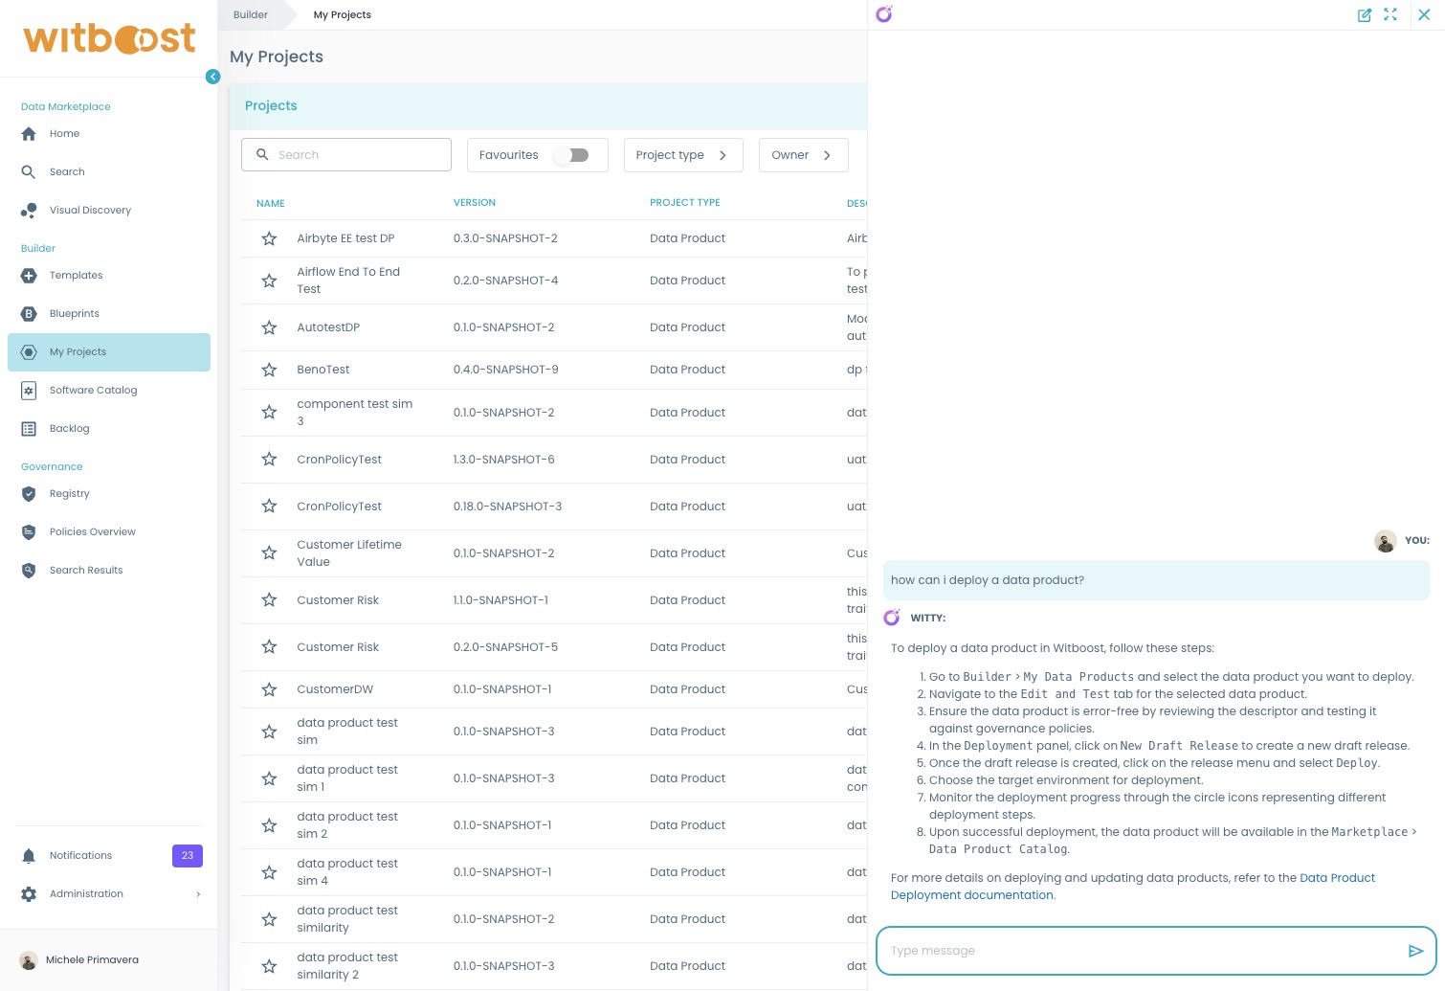Toggle the Favourites switch
The width and height of the screenshot is (1445, 991).
[x=572, y=155]
